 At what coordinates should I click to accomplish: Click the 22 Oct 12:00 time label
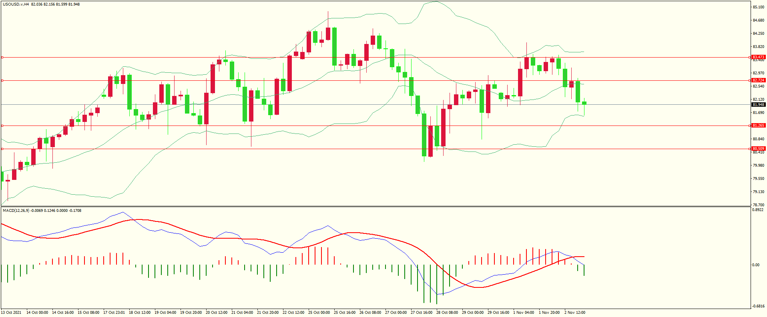click(x=293, y=313)
